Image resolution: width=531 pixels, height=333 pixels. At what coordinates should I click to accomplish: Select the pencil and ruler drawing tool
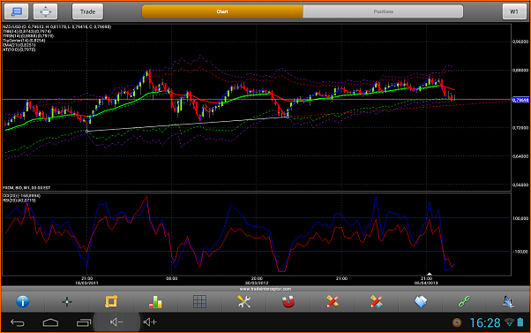tap(333, 301)
